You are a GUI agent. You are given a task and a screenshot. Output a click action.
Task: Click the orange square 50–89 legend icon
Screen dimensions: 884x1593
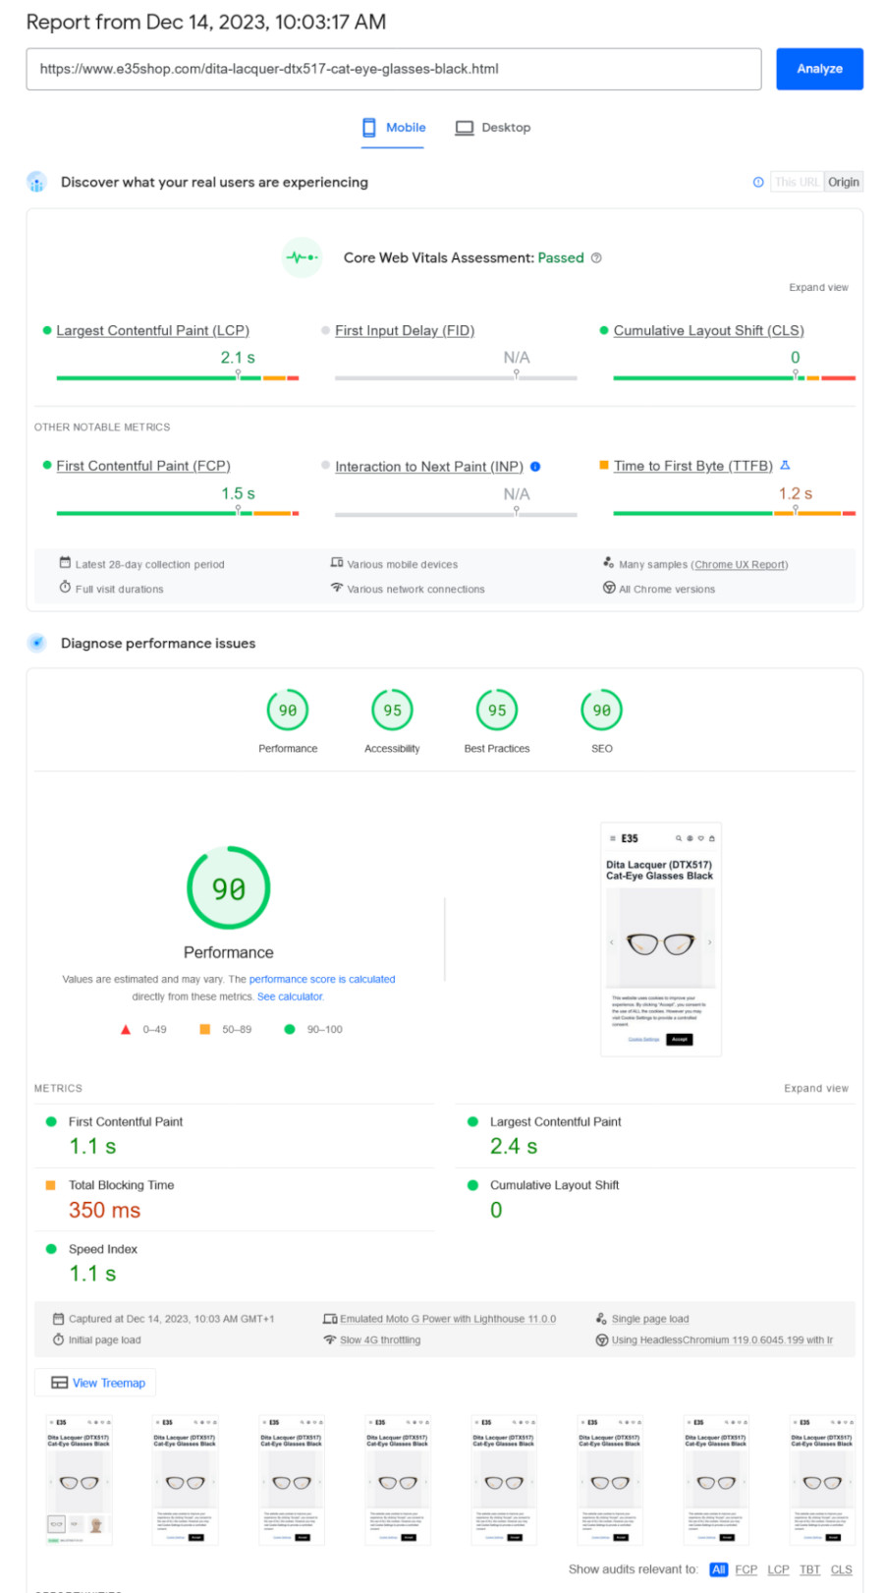point(205,1030)
